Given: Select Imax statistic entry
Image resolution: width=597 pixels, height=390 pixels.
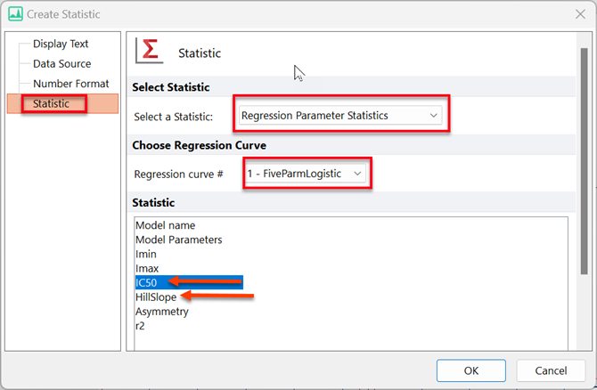Looking at the screenshot, I should (149, 268).
